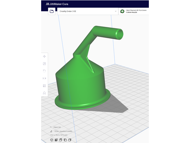Switch to right side view icon
Screen dimensions: 190x143
(70, 140)
